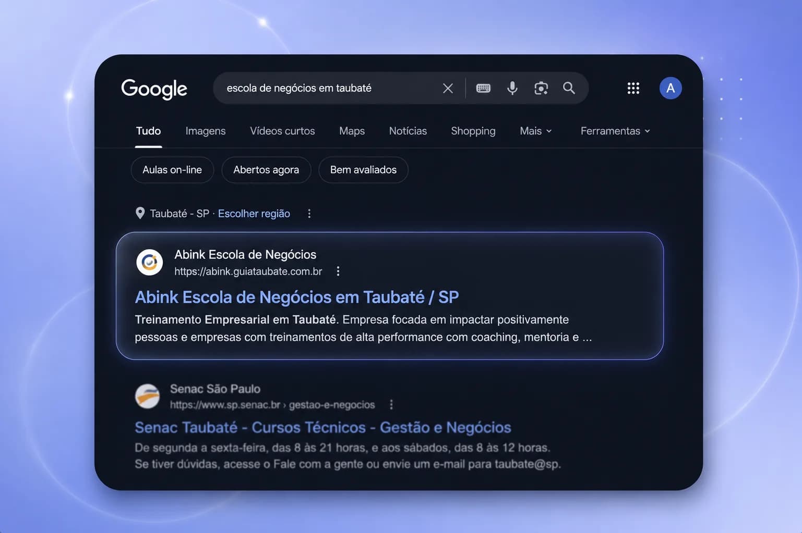802x533 pixels.
Task: Open the account avatar with letter A
Action: click(671, 88)
